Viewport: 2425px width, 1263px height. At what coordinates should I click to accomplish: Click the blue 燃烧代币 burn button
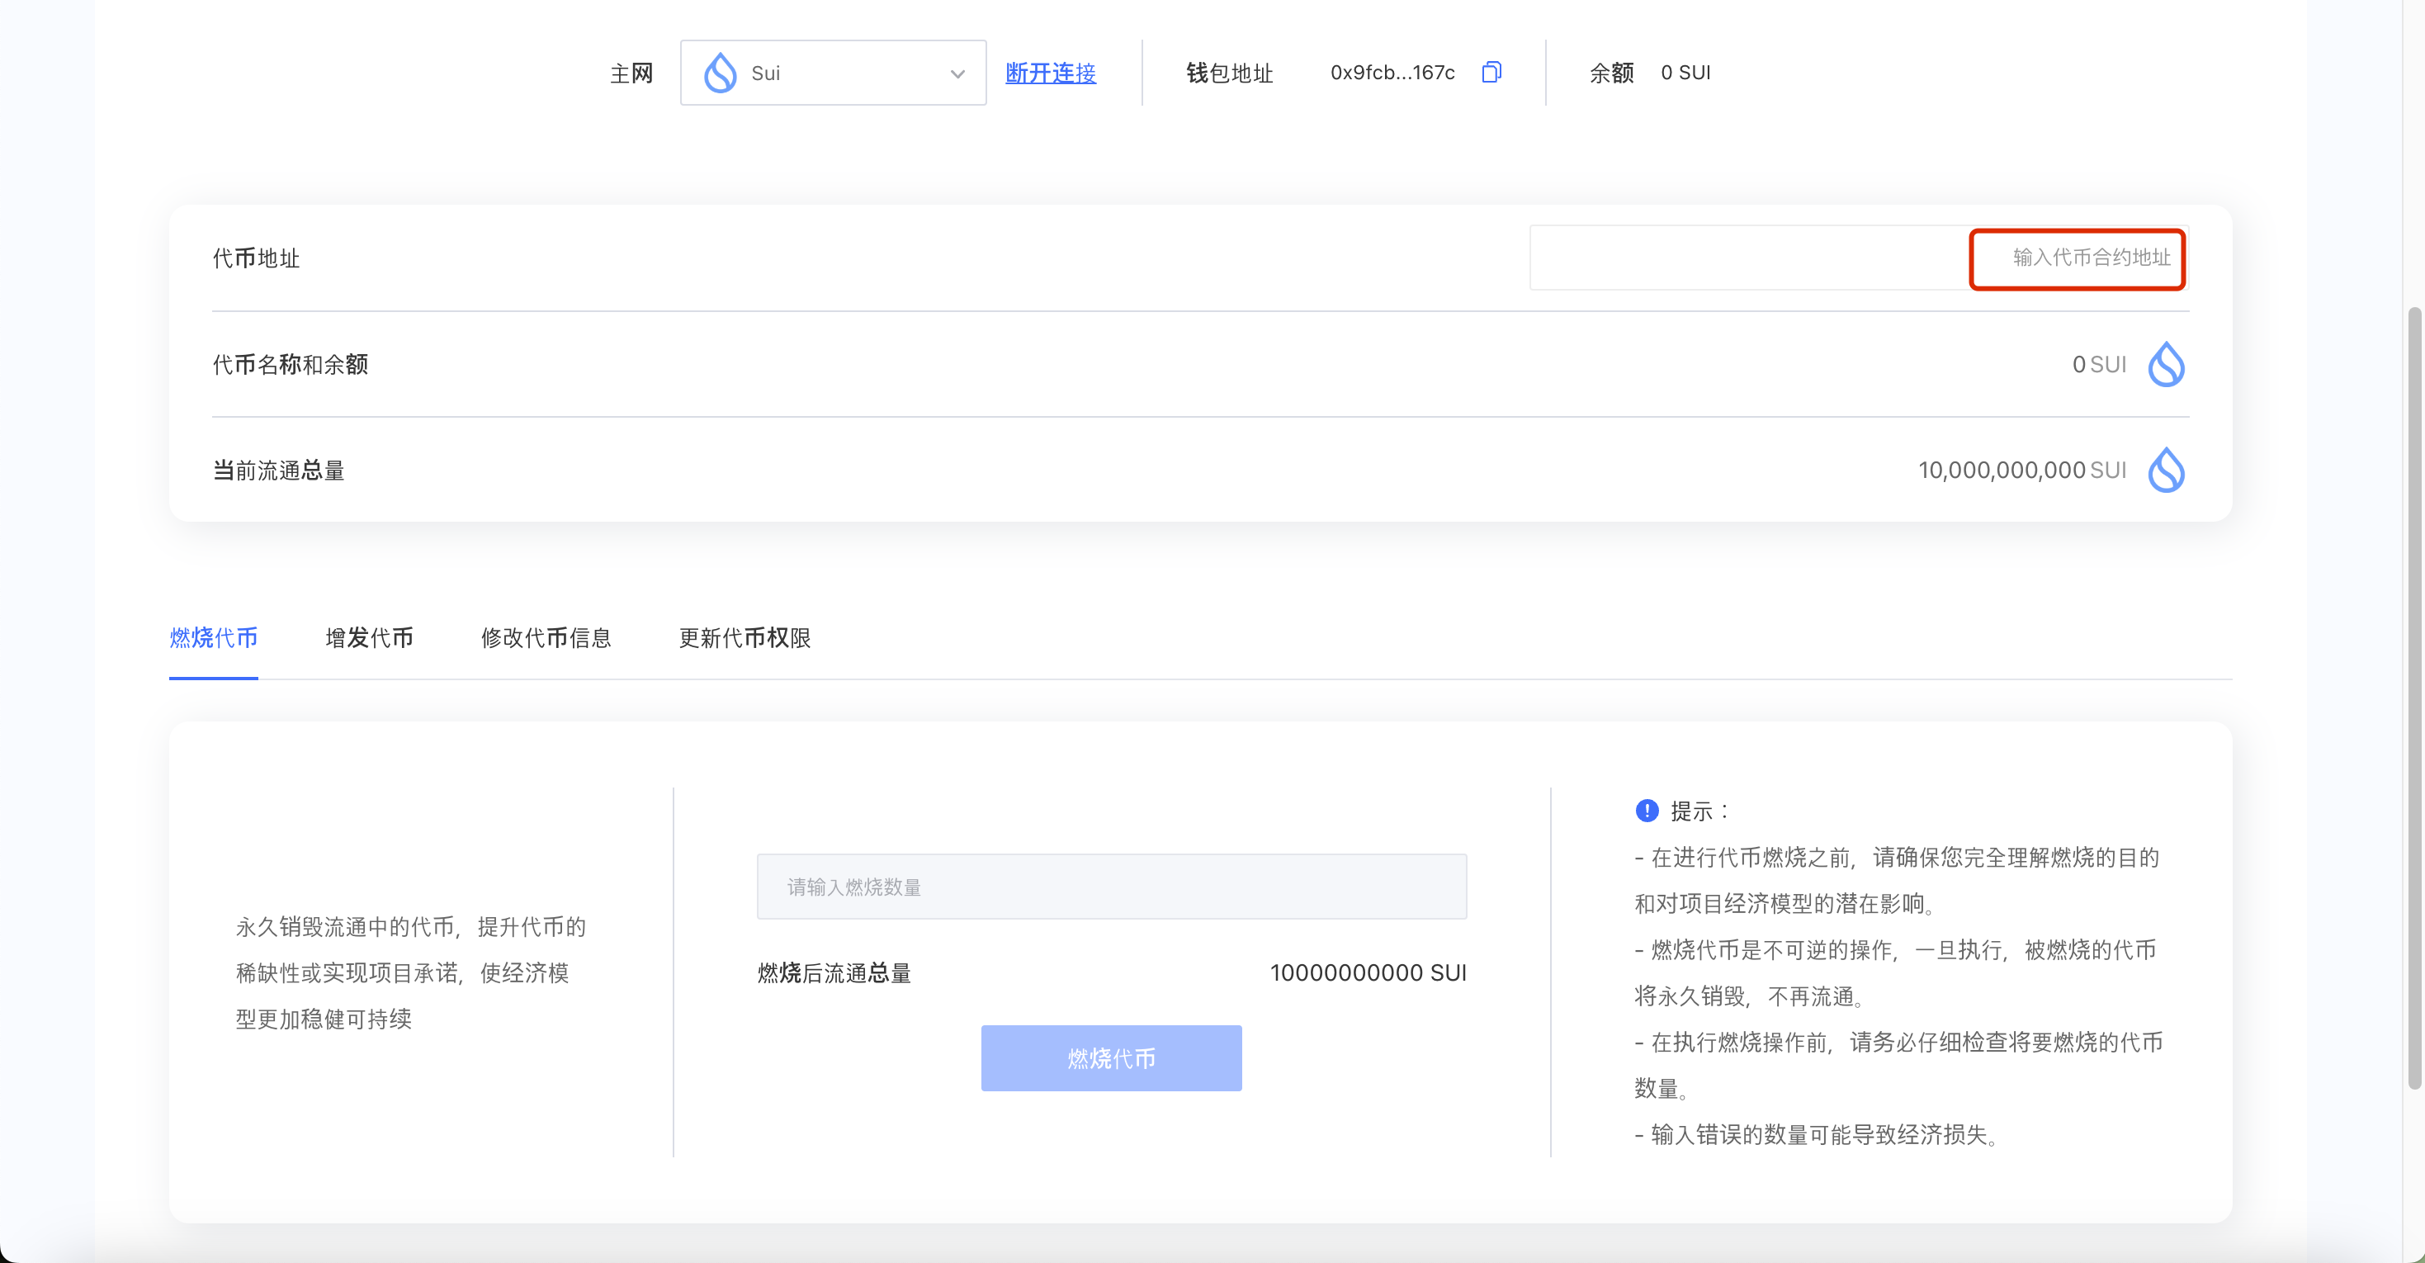1111,1057
